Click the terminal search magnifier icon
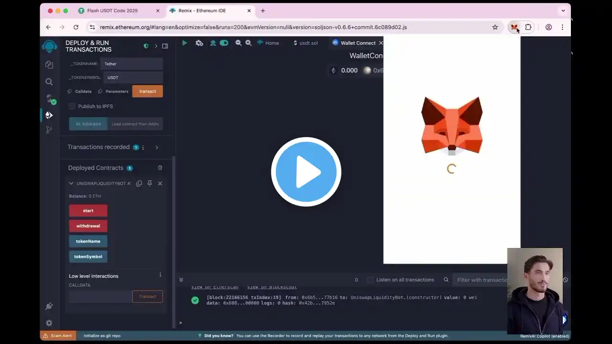612x344 pixels. [446, 280]
